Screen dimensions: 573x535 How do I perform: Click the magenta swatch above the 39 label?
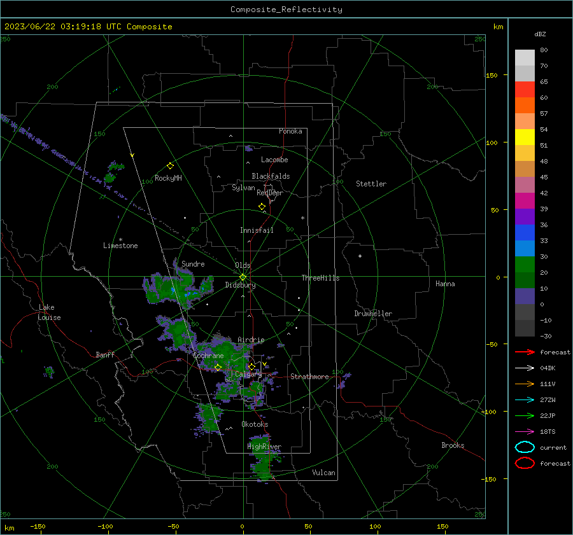(525, 200)
